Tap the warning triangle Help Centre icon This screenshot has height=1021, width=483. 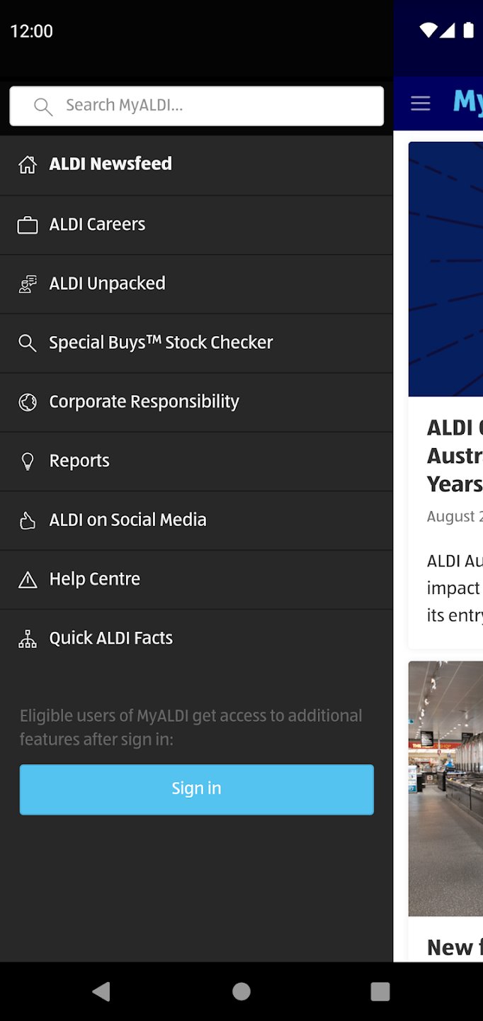(28, 580)
